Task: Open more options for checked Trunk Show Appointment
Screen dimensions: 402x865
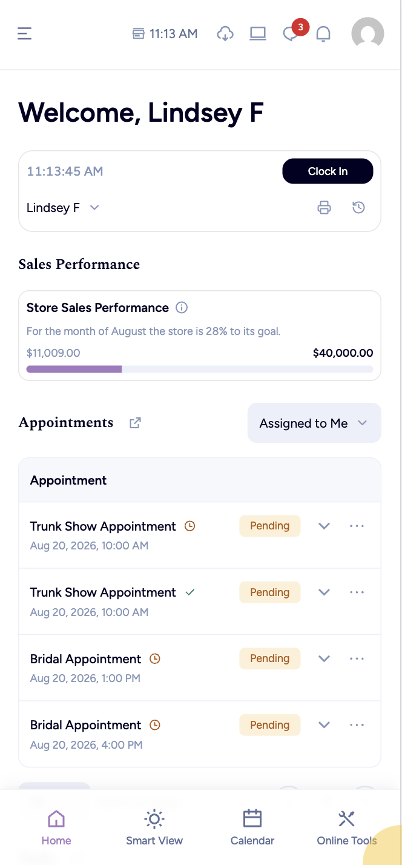Action: pyautogui.click(x=357, y=592)
